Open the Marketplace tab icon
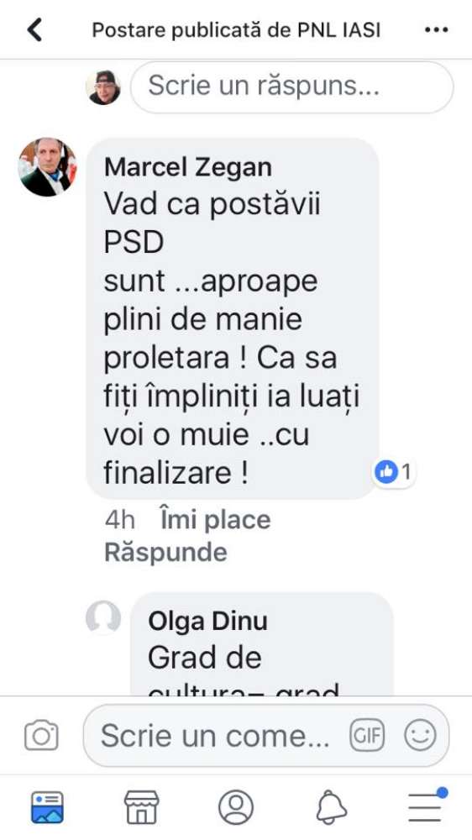This screenshot has height=840, width=472. click(141, 806)
